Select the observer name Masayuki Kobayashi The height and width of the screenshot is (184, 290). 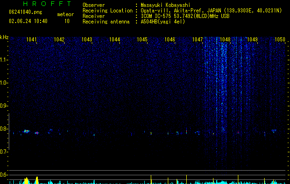pyautogui.click(x=165, y=5)
